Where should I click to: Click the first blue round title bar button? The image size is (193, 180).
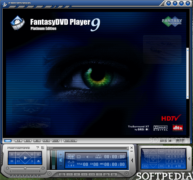[x=169, y=4]
